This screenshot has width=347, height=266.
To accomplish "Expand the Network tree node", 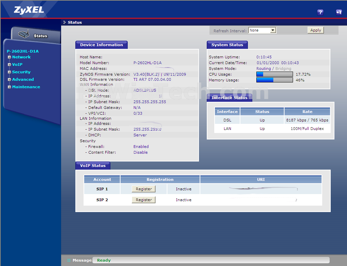I will click(x=9, y=57).
